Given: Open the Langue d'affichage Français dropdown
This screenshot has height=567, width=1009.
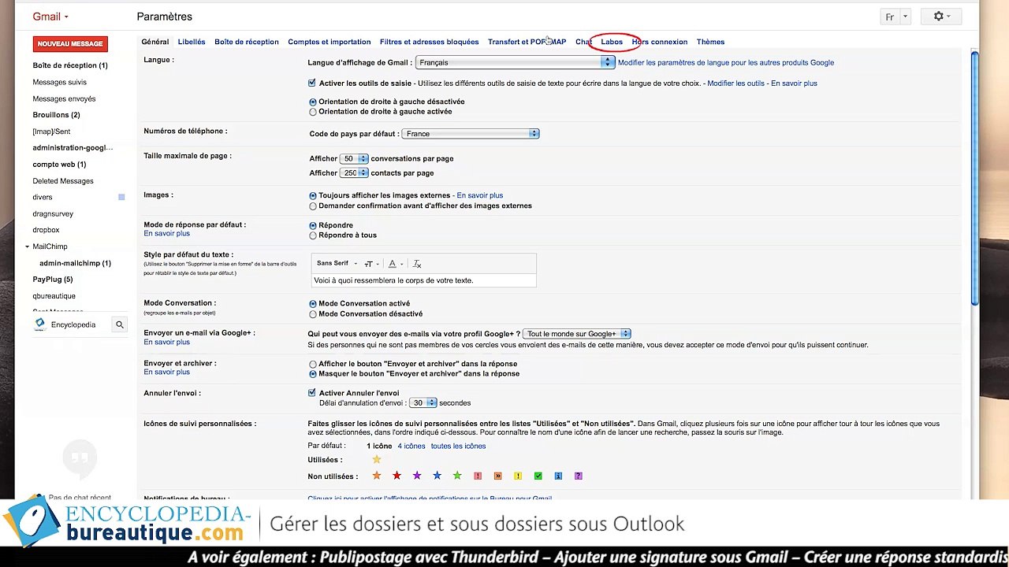Looking at the screenshot, I should 515,62.
